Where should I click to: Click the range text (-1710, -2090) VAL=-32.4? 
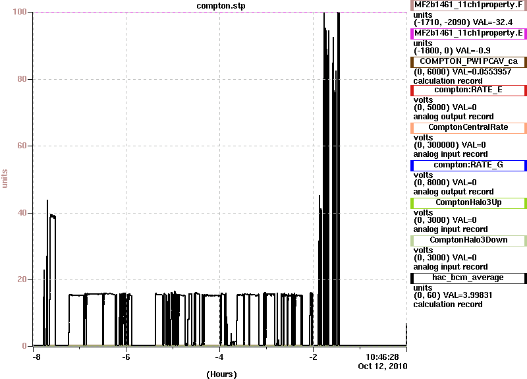coord(463,22)
